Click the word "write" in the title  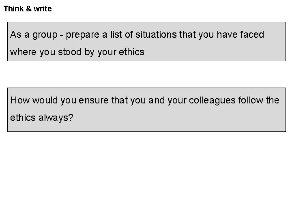point(42,9)
